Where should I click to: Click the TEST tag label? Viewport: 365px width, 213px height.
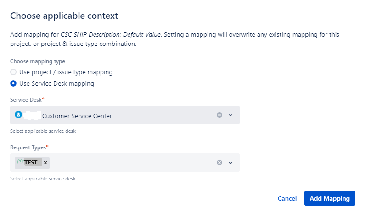point(31,163)
